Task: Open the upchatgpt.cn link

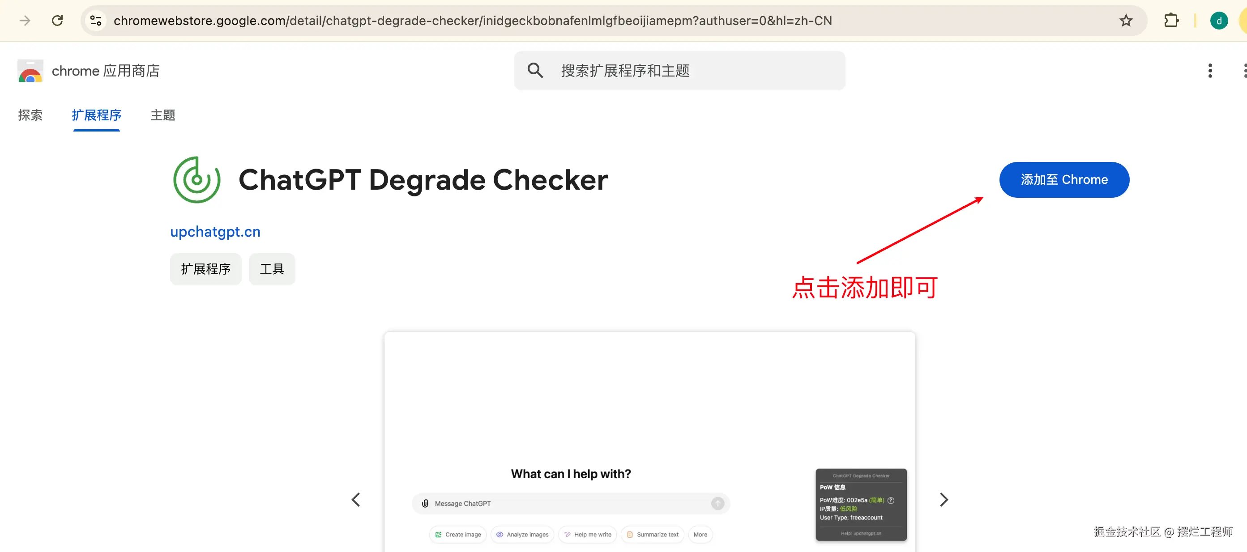Action: (215, 231)
